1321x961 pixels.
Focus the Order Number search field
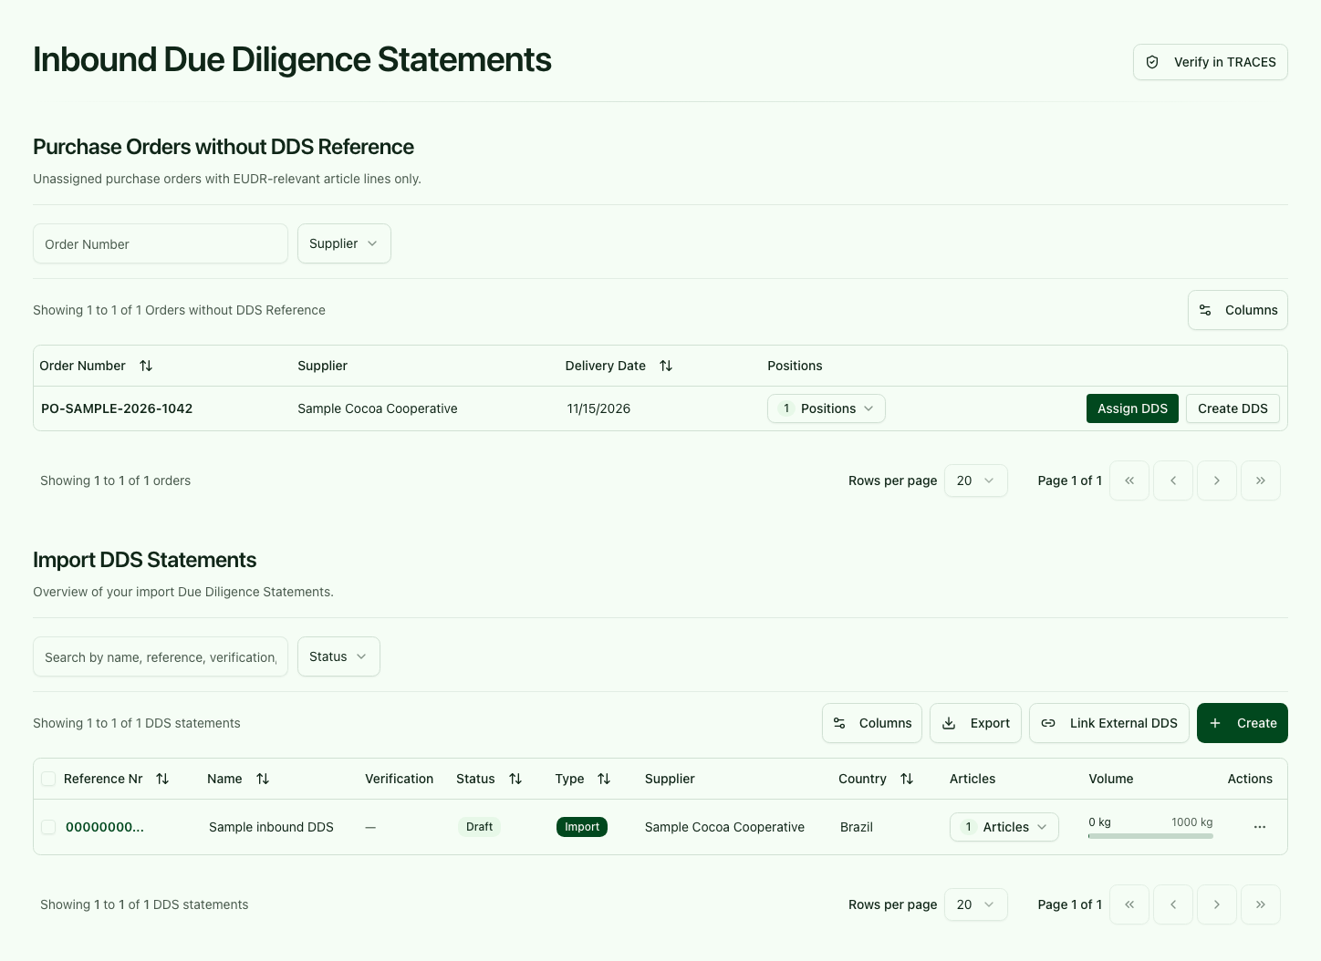pos(161,243)
